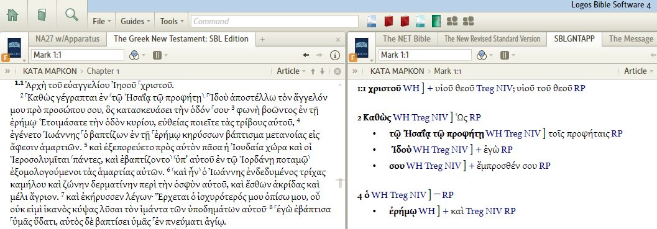Click the circled X icon beside article arrows
Viewport: 657px width, 229px height.
click(338, 71)
